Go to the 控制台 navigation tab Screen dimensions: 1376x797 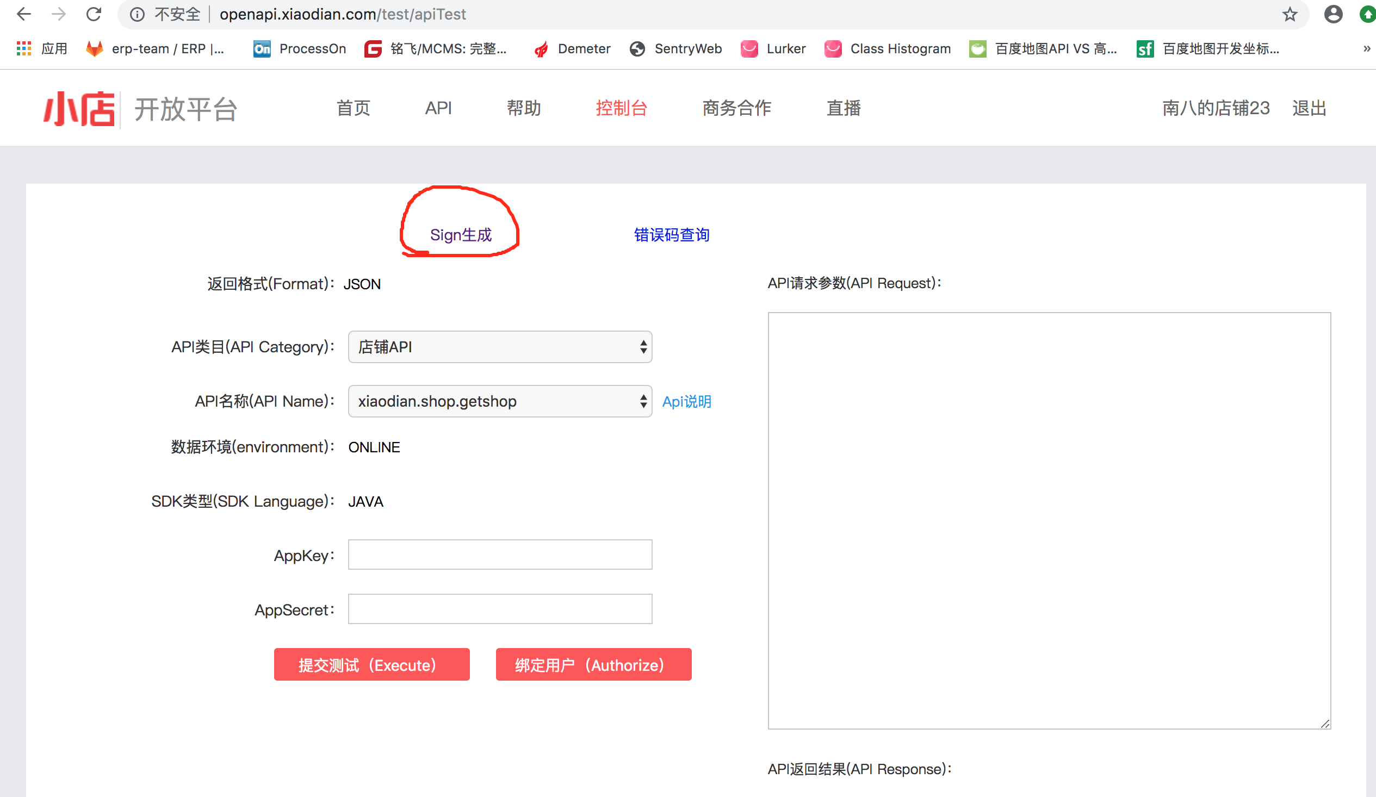pos(621,108)
